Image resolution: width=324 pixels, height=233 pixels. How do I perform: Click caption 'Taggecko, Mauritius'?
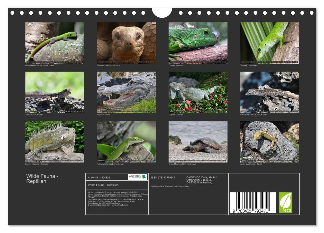coord(248,65)
